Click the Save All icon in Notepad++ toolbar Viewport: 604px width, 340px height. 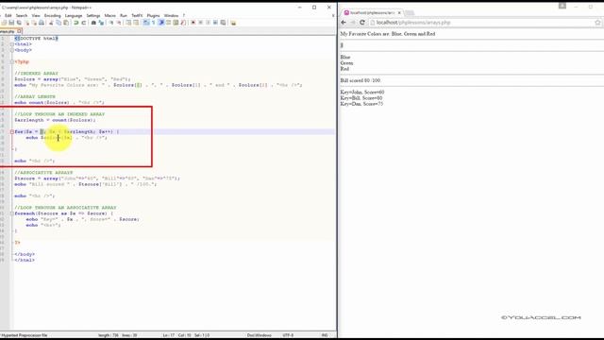click(x=19, y=23)
